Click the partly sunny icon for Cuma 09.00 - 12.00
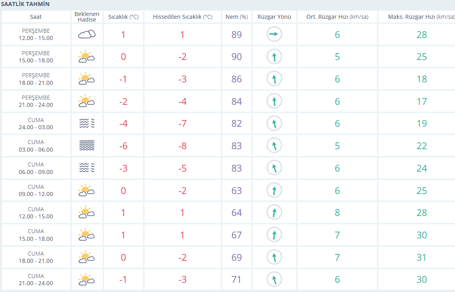Screen dimensions: 455x292 87,190
